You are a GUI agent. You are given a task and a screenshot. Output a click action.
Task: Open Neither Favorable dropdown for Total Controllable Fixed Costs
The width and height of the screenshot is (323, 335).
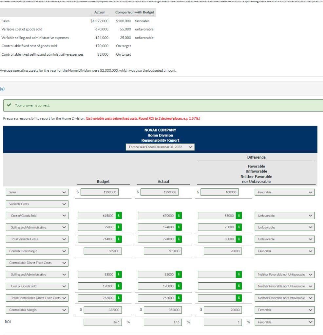click(x=285, y=298)
